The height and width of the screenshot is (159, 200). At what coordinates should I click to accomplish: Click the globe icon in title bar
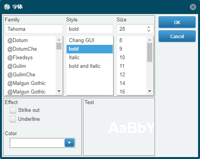point(7,7)
